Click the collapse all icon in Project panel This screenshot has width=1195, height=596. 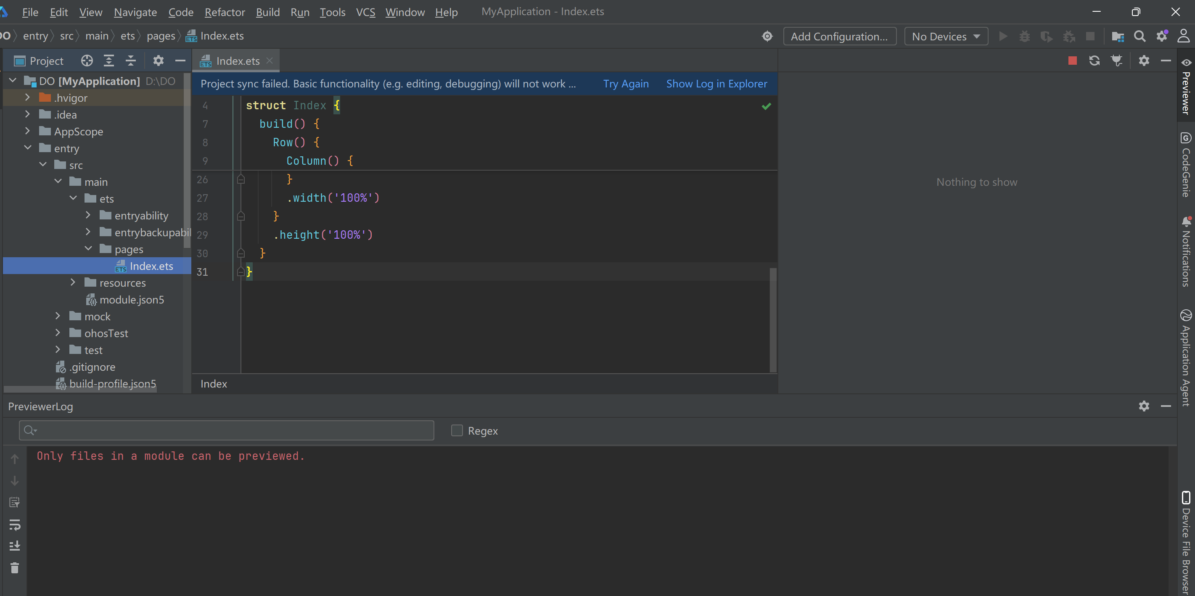tap(131, 61)
